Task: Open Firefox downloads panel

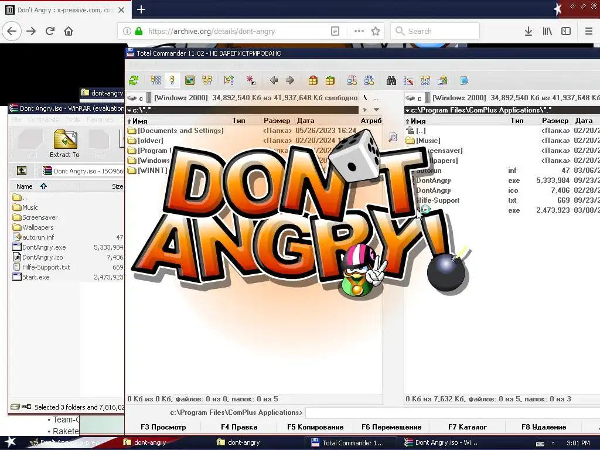Action: [529, 31]
